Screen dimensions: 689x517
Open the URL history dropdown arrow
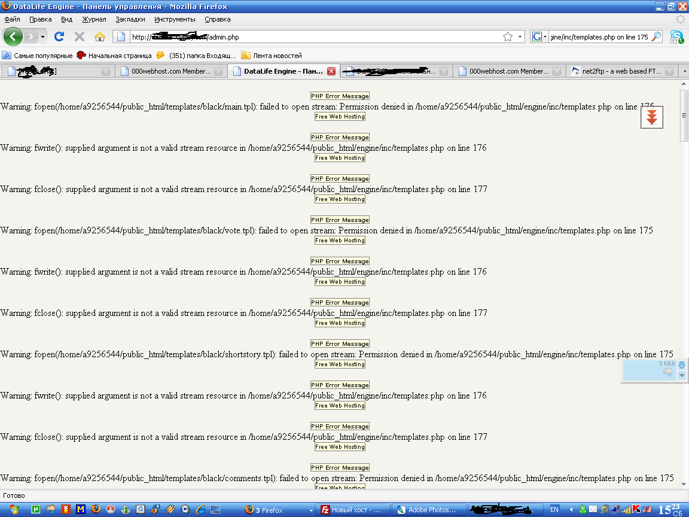pyautogui.click(x=520, y=37)
